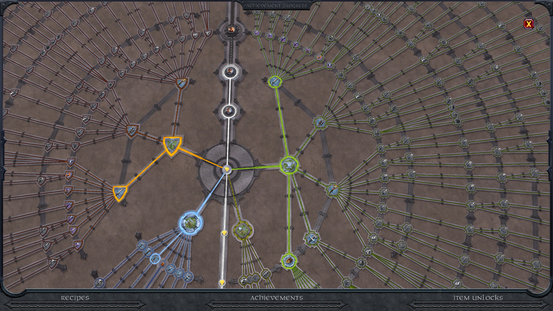The width and height of the screenshot is (553, 311).
Task: Close the achievement progress screen with the X
Action: 528,24
